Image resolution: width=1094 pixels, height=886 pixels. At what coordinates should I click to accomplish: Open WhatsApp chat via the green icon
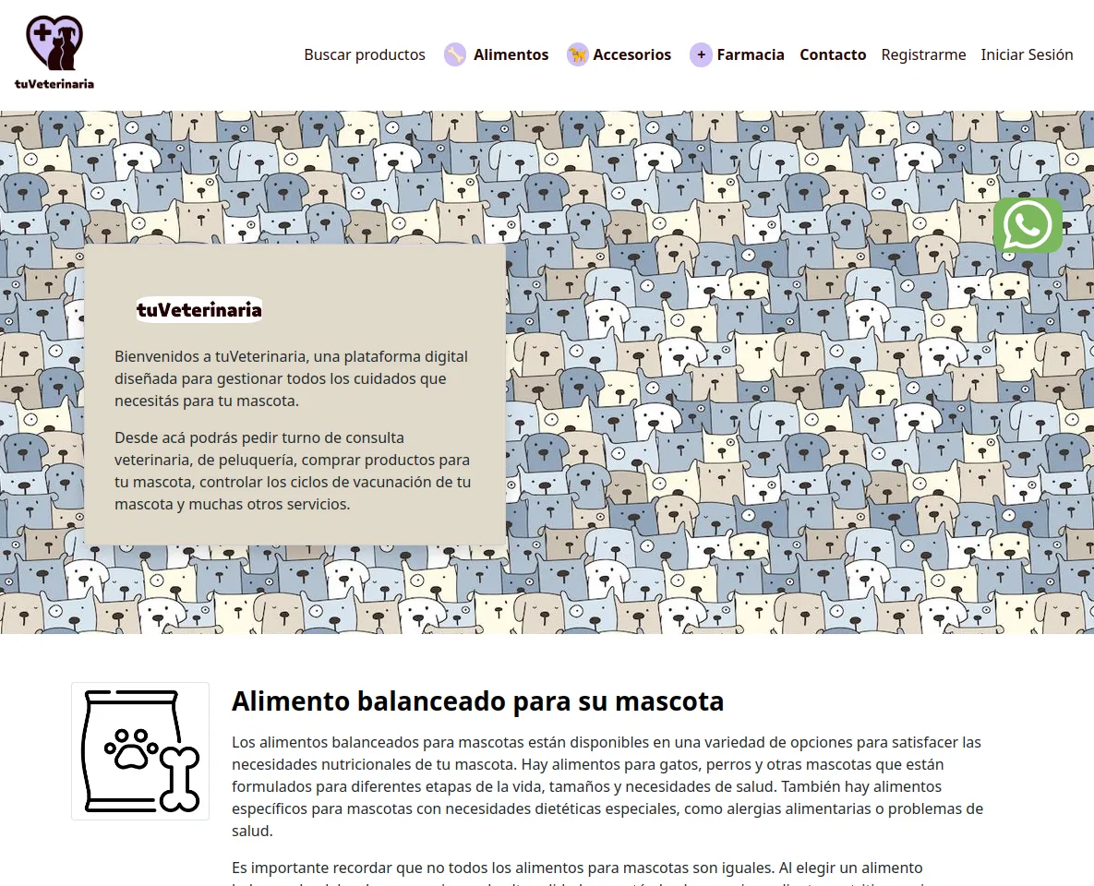[x=1028, y=224]
